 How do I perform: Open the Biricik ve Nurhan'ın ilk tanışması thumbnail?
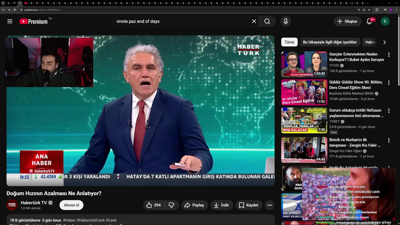pos(304,150)
